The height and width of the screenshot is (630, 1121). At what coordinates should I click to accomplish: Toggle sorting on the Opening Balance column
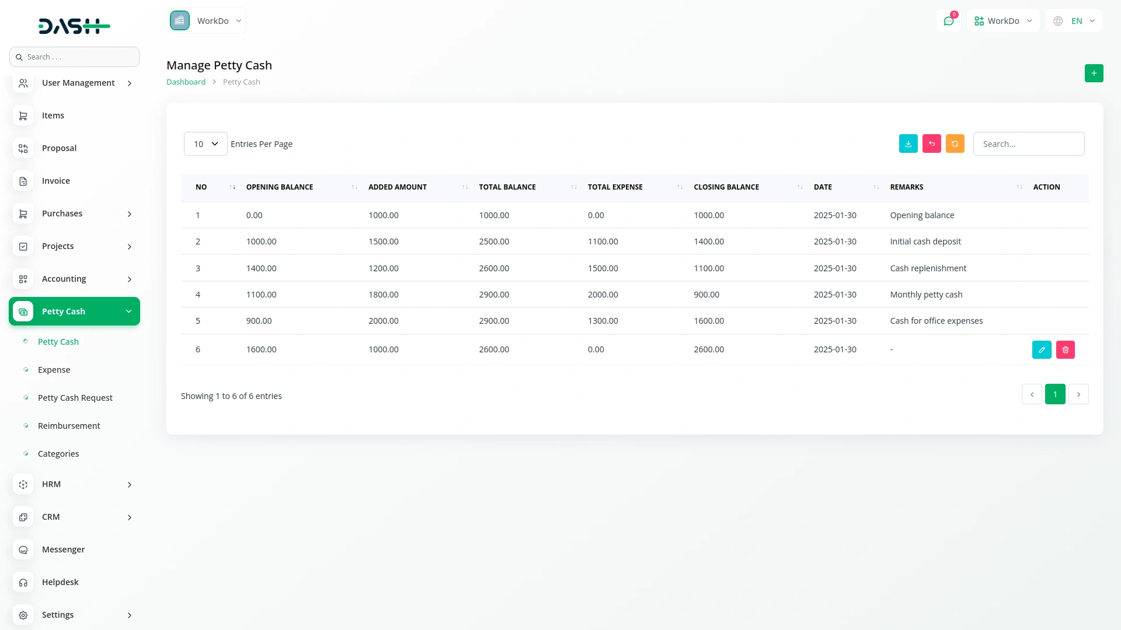(353, 187)
